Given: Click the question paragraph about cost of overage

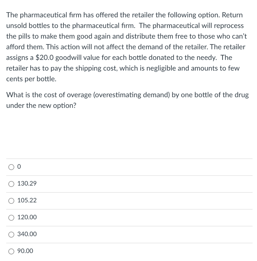Looking at the screenshot, I should point(127,100).
